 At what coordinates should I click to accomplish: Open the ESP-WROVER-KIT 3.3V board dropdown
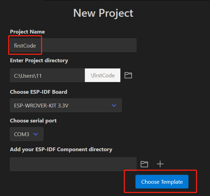click(66, 105)
